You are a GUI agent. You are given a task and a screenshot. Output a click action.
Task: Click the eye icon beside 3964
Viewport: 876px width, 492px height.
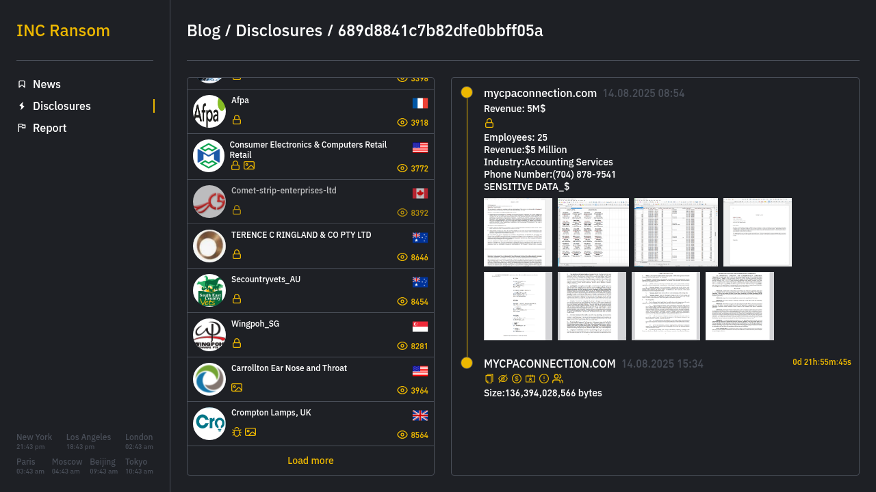click(402, 390)
